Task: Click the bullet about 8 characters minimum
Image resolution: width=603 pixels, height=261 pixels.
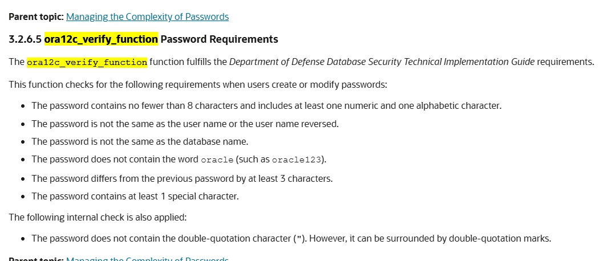Action: [266, 106]
